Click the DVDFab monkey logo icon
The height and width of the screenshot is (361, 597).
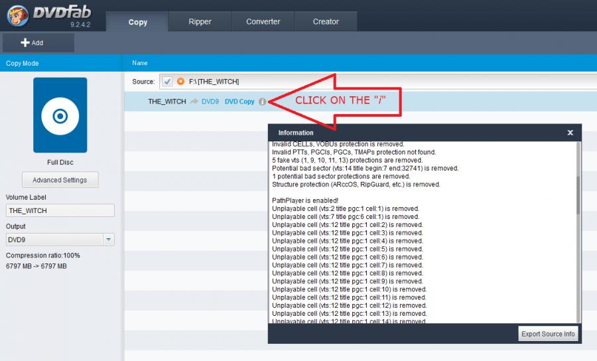point(17,15)
